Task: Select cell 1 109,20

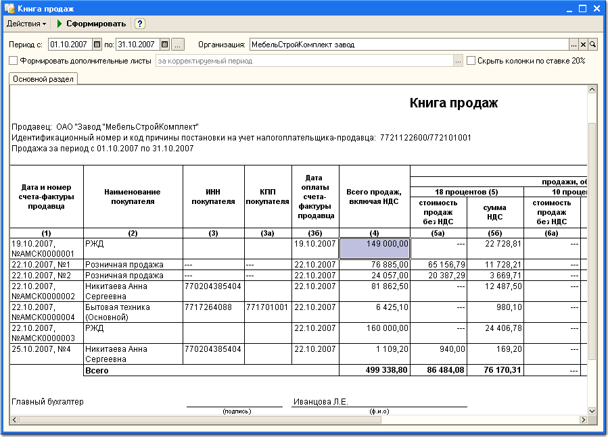Action: click(375, 354)
